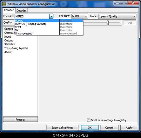Click the Quality slider handle
This screenshot has height=138, width=141.
pos(108,23)
